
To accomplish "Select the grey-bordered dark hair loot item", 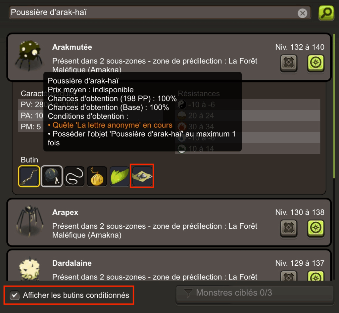I will tap(52, 176).
